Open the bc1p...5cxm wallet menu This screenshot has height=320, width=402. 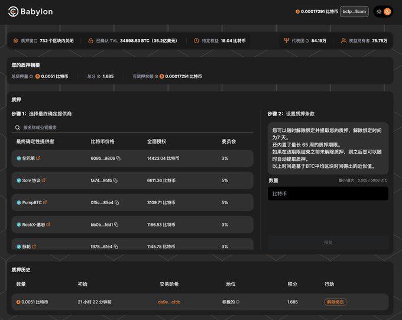354,11
